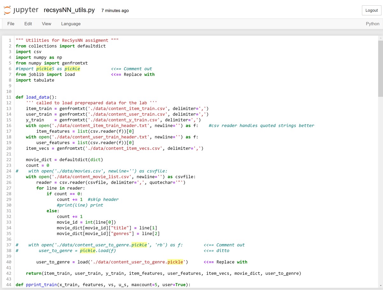Click 'import csv' on line 3
Image resolution: width=383 pixels, height=290 pixels.
pos(29,52)
